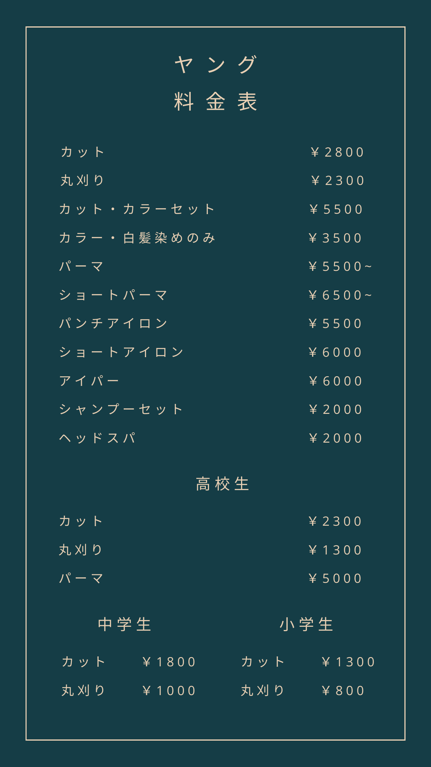Click the カット・カラーセット menu item
The height and width of the screenshot is (767, 431).
(x=137, y=209)
